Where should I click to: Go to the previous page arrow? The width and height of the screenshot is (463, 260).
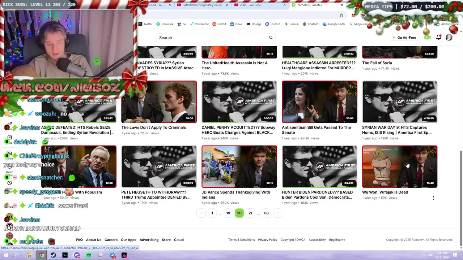(201, 213)
